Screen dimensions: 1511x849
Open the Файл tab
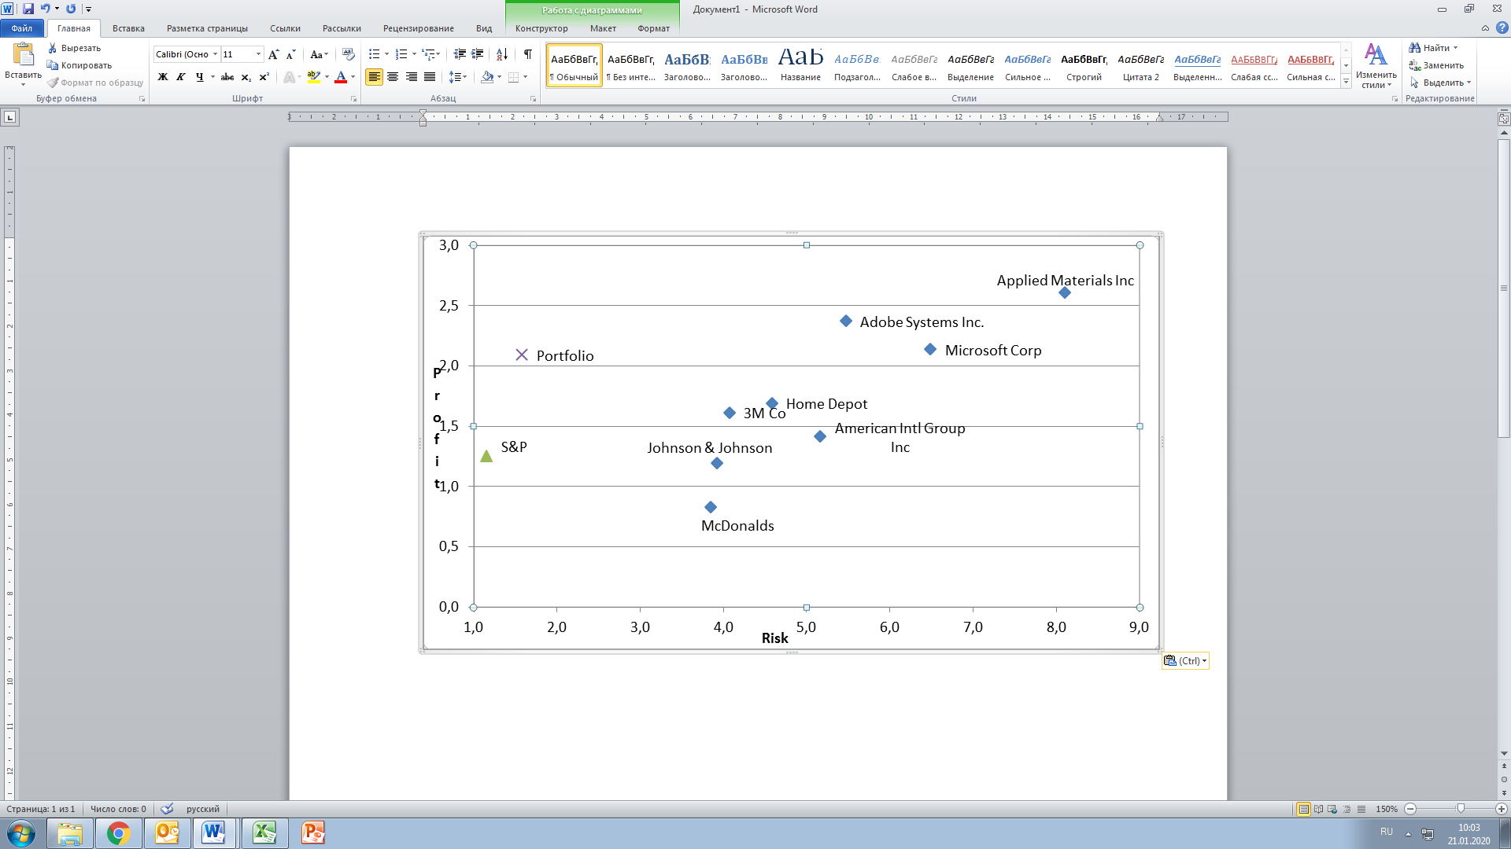22,28
